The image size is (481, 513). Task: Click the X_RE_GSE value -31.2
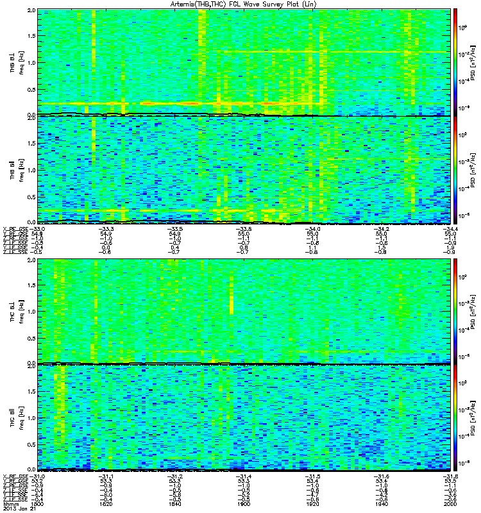coord(174,476)
